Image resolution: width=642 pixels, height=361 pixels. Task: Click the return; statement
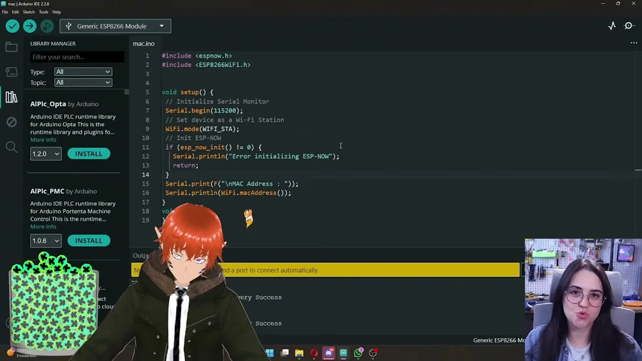point(186,165)
